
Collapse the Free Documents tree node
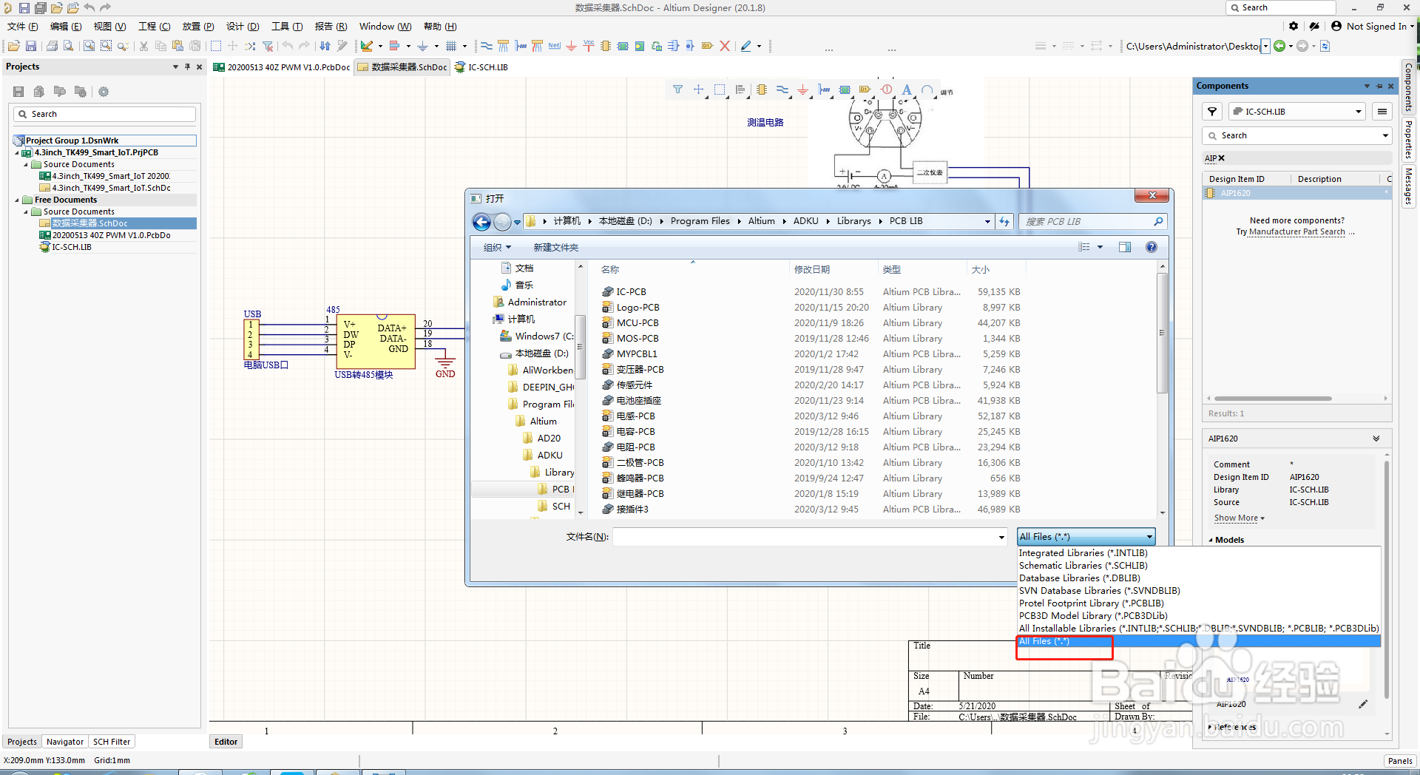click(x=17, y=200)
